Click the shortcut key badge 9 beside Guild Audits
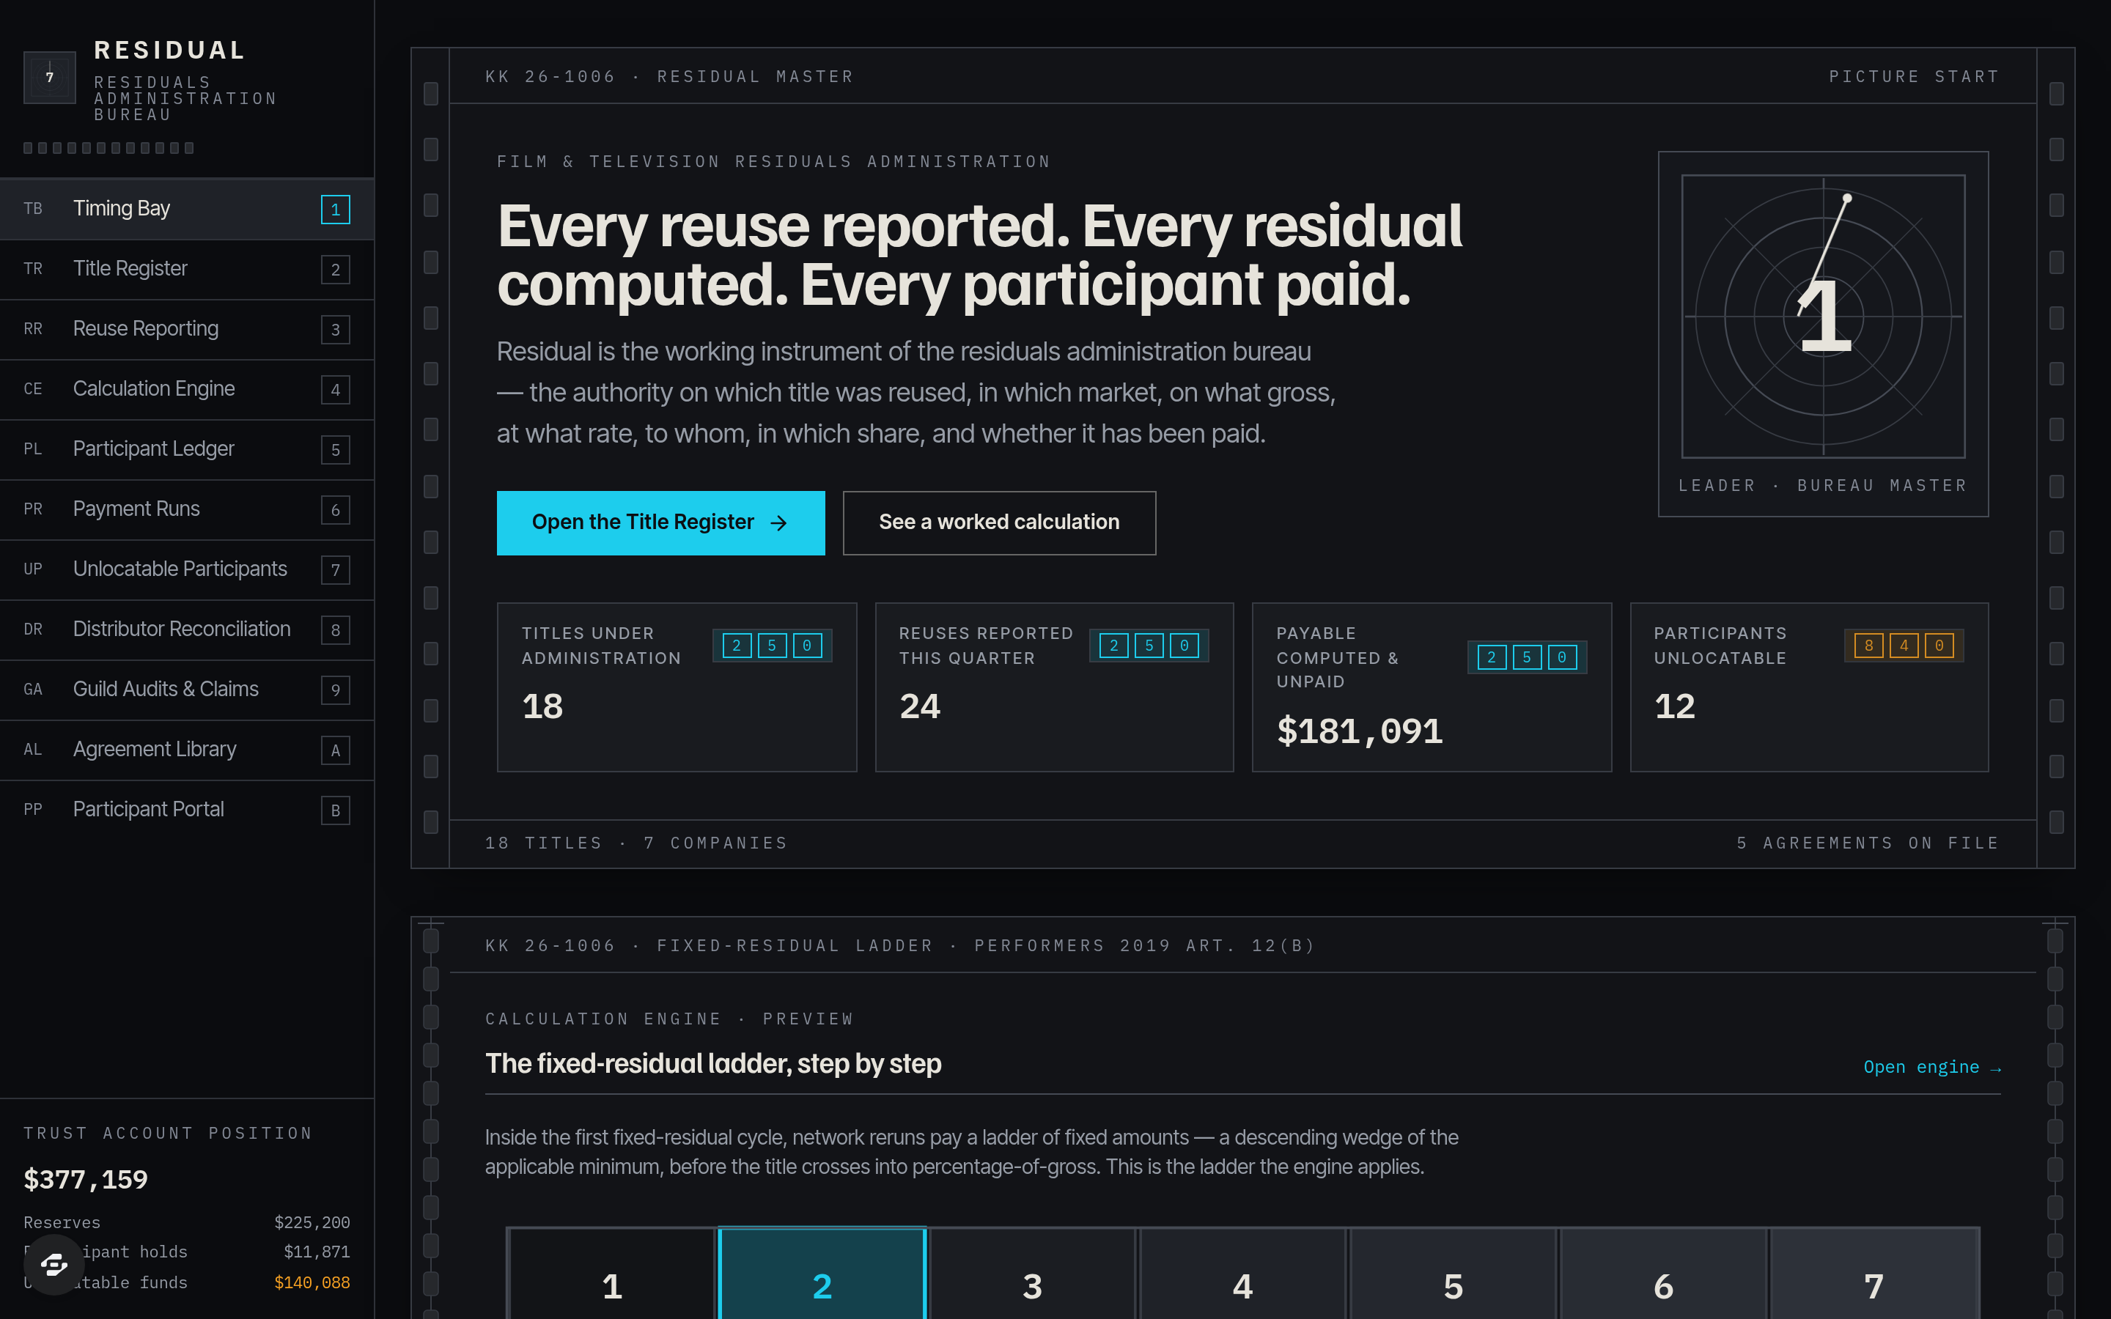Image resolution: width=2111 pixels, height=1319 pixels. pyautogui.click(x=336, y=690)
